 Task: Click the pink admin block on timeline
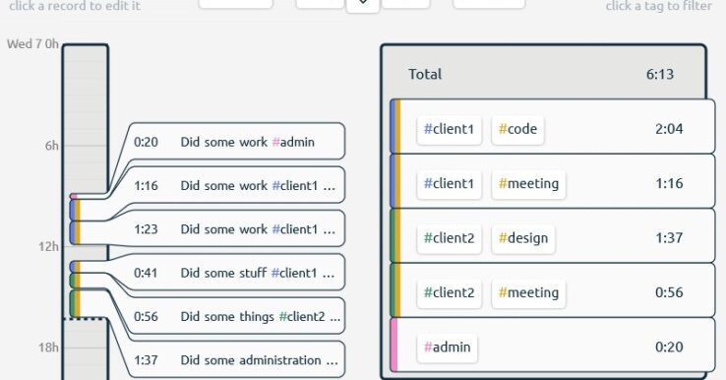coord(74,197)
